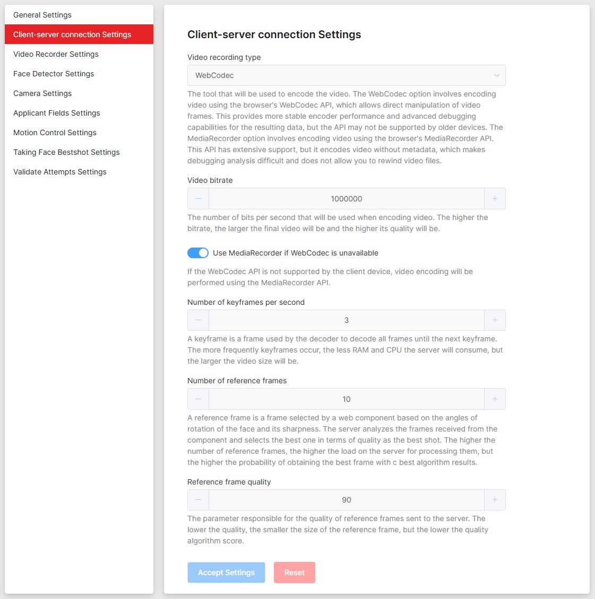This screenshot has height=599, width=595.
Task: Open Video recording type dropdown
Action: pyautogui.click(x=346, y=75)
